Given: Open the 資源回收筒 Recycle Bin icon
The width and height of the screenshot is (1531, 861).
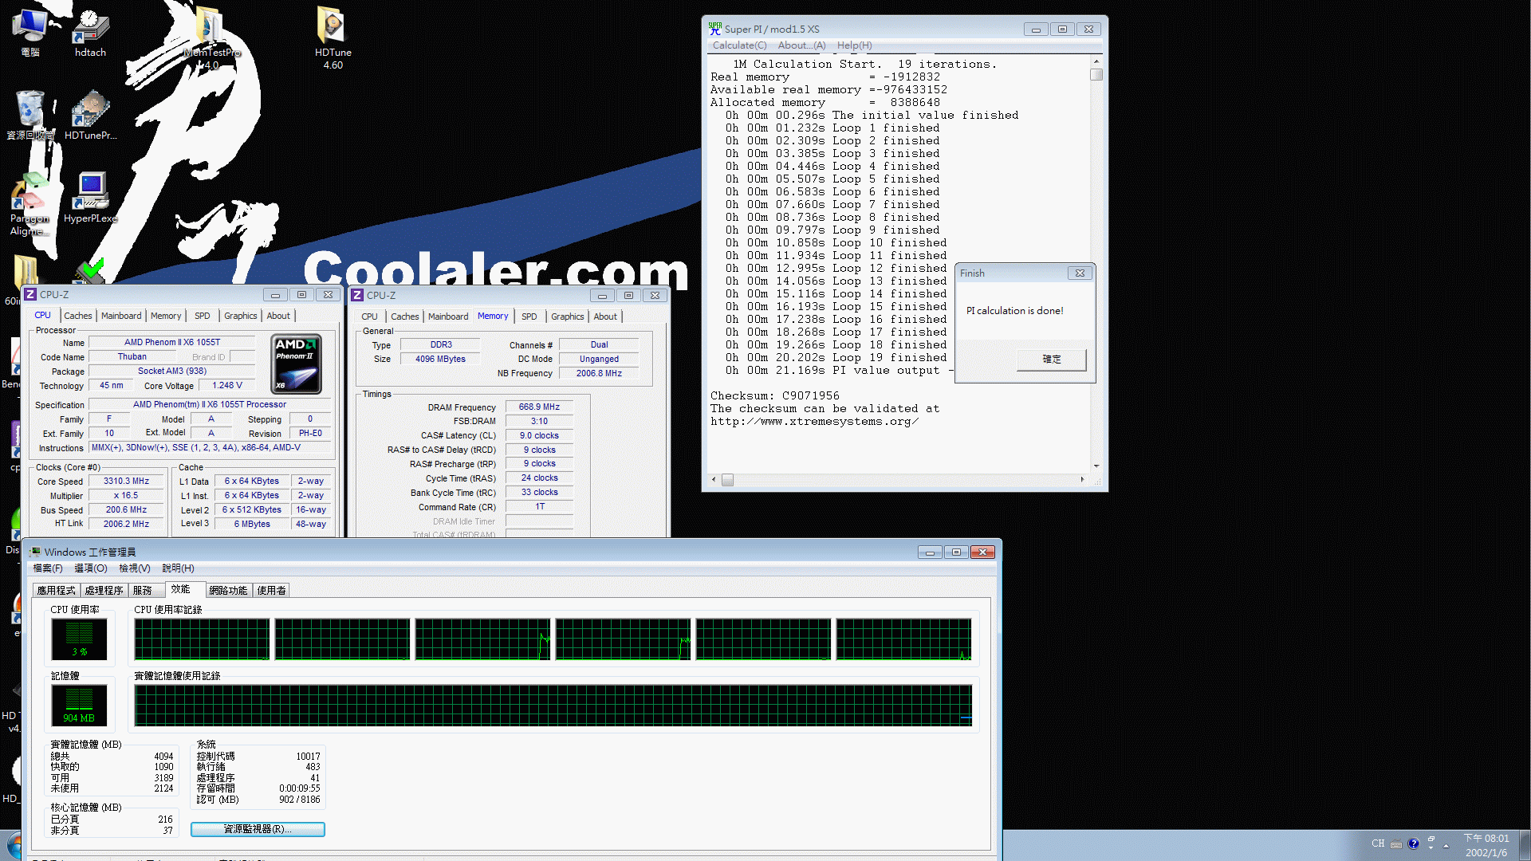Looking at the screenshot, I should pos(30,114).
